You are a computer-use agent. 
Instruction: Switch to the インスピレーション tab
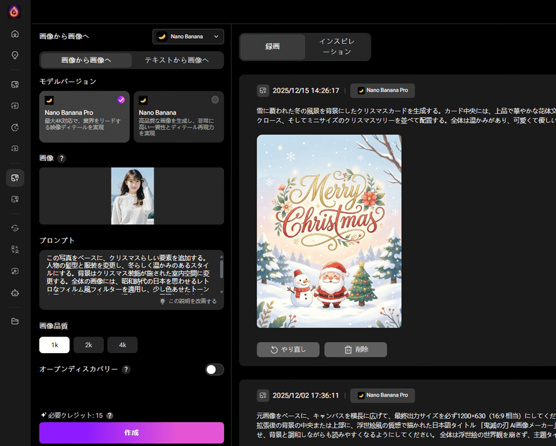tap(337, 47)
